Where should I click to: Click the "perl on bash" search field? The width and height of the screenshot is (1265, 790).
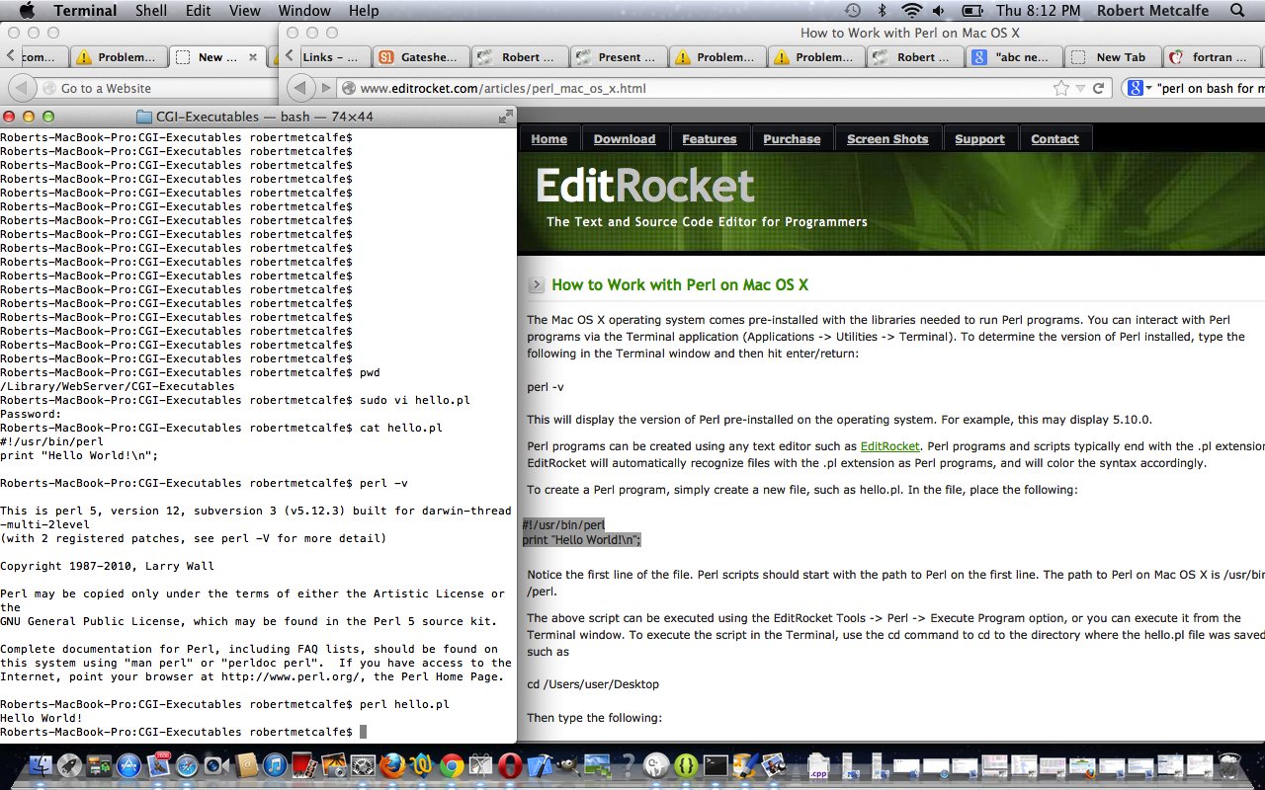pos(1210,88)
